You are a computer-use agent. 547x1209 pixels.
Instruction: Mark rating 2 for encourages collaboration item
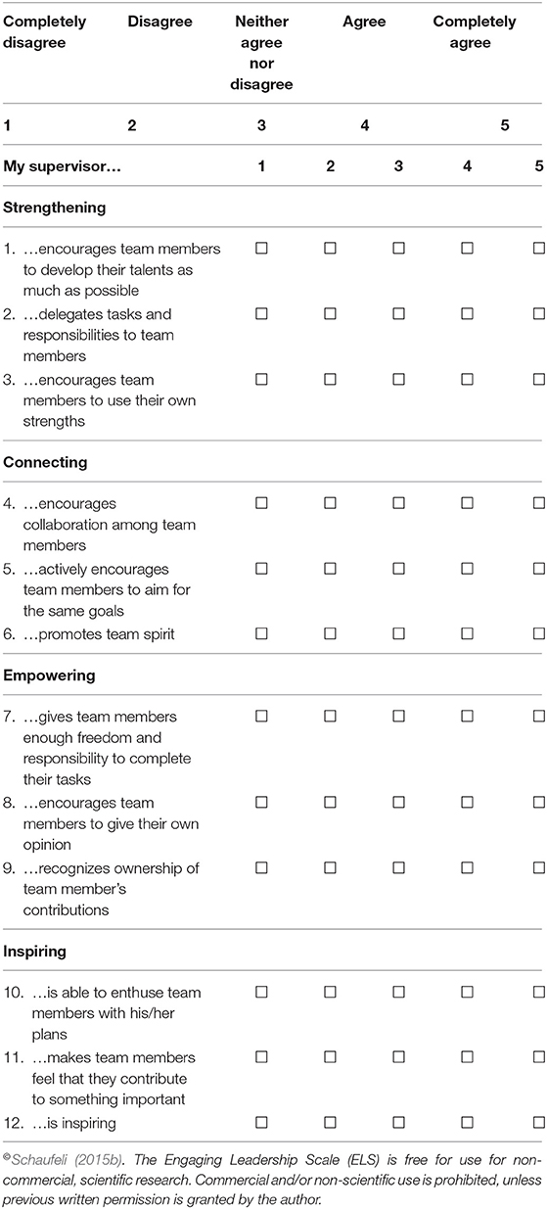330,503
